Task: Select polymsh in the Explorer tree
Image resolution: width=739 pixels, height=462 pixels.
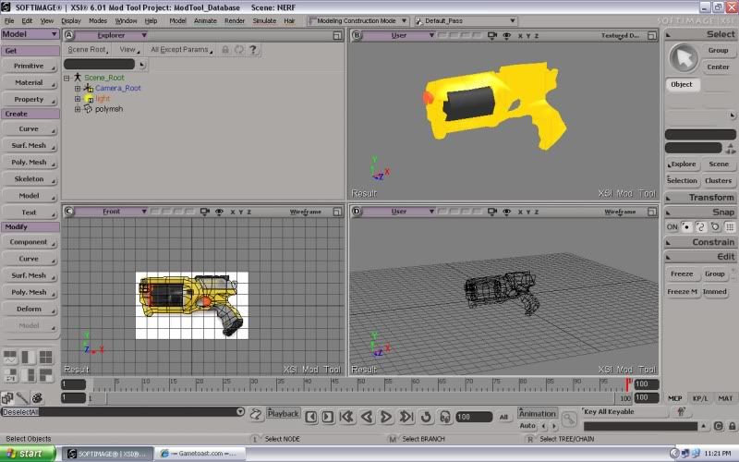Action: [x=109, y=109]
